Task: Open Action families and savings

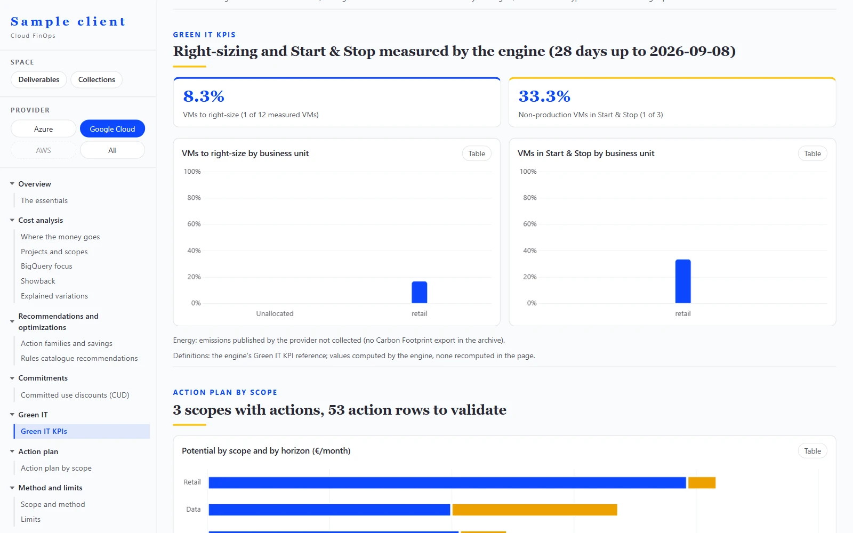Action: [x=67, y=343]
